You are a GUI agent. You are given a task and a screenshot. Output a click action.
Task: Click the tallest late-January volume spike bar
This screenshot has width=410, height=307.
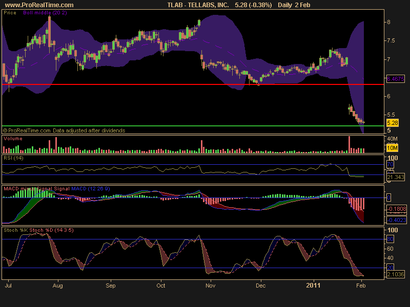(349, 144)
